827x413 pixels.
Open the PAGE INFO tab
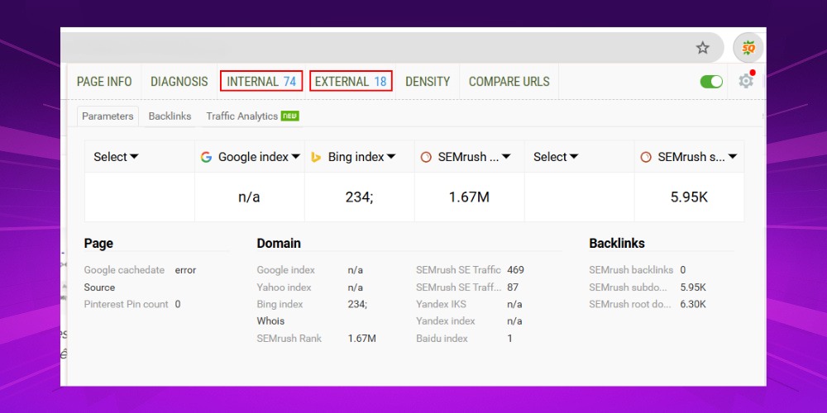pyautogui.click(x=104, y=82)
